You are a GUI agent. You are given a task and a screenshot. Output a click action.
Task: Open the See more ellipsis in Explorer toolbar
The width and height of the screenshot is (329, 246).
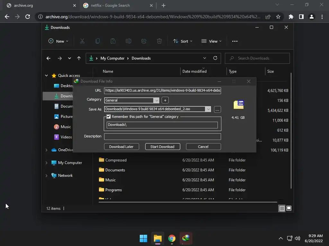pos(235,41)
